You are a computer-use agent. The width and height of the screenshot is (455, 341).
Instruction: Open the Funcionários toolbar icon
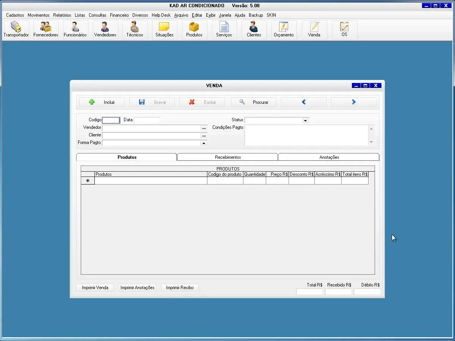pos(75,30)
